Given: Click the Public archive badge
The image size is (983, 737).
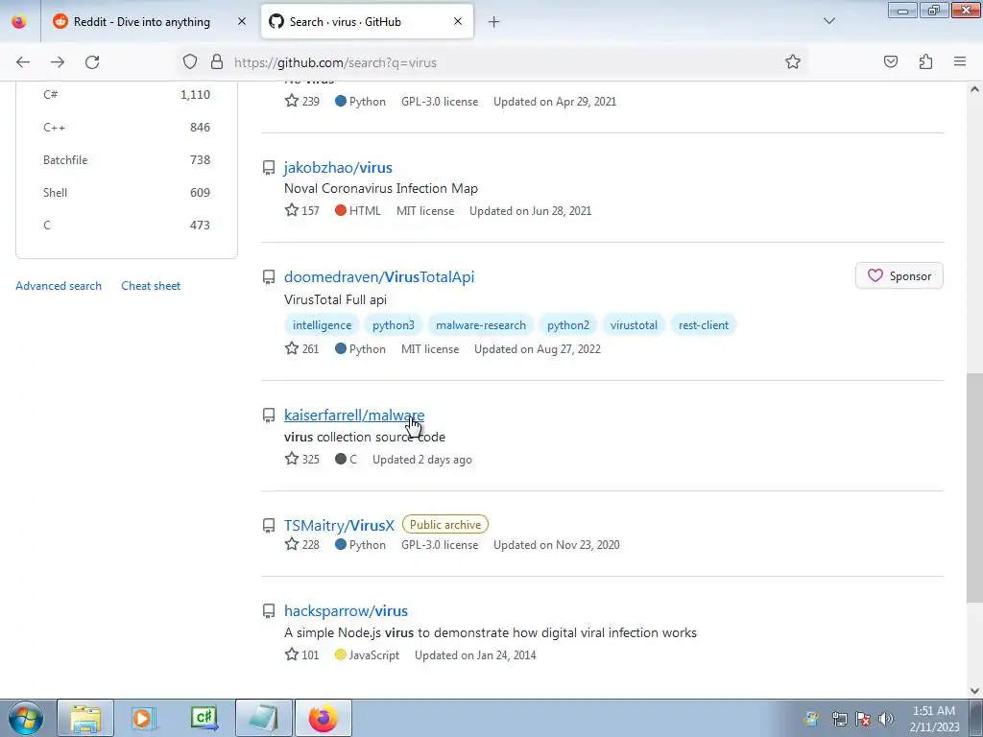Looking at the screenshot, I should 445,525.
